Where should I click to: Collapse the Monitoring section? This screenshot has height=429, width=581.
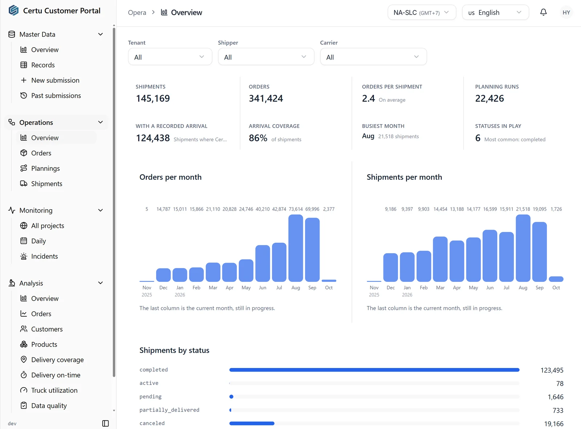[x=101, y=210]
